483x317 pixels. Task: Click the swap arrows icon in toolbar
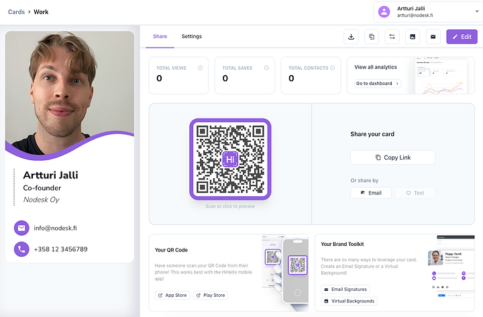392,37
